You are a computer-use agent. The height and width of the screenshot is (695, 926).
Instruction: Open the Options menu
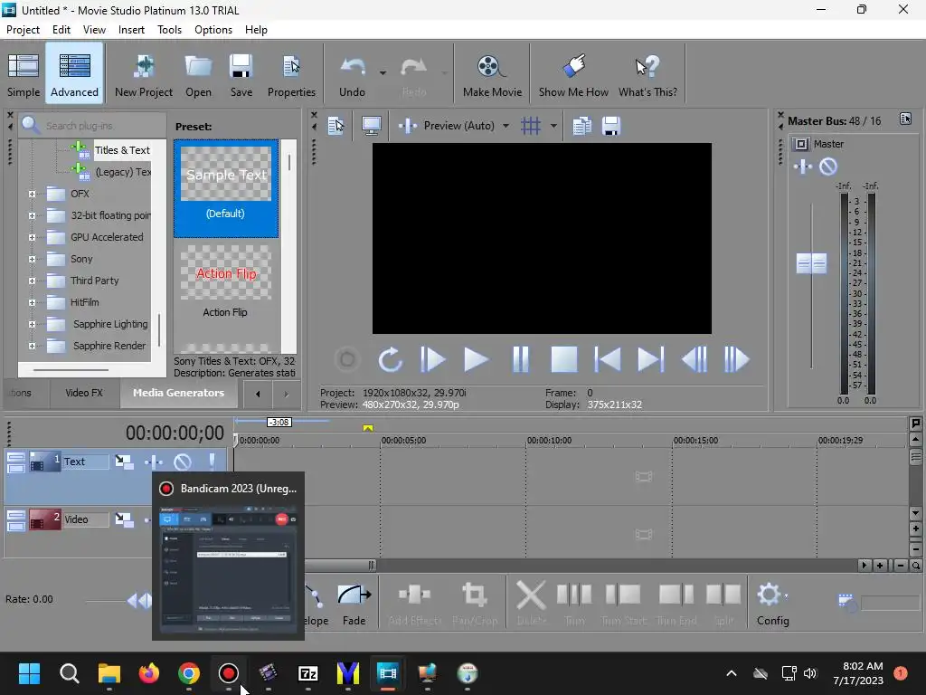tap(213, 30)
